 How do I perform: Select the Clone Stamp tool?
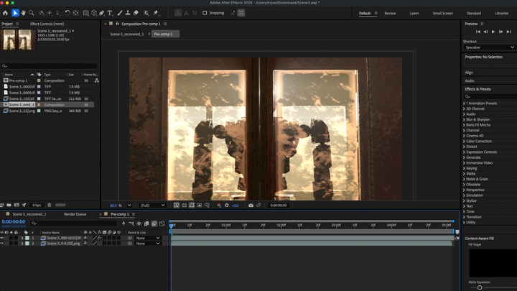[128, 13]
